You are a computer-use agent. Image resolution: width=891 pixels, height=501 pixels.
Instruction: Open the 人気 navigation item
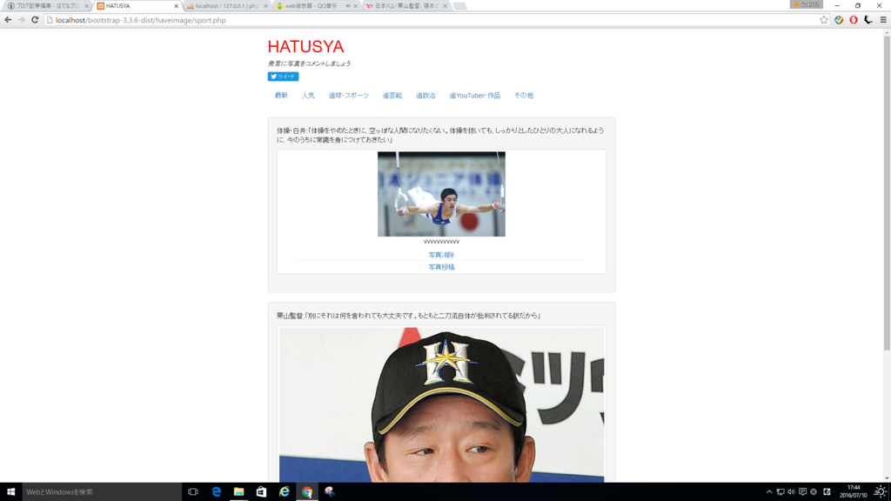pos(308,96)
